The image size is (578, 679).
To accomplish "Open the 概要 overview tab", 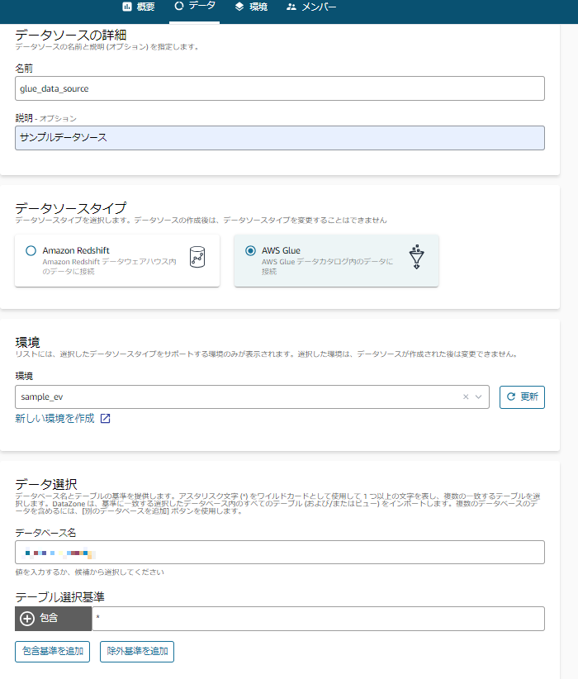I will 139,7.
